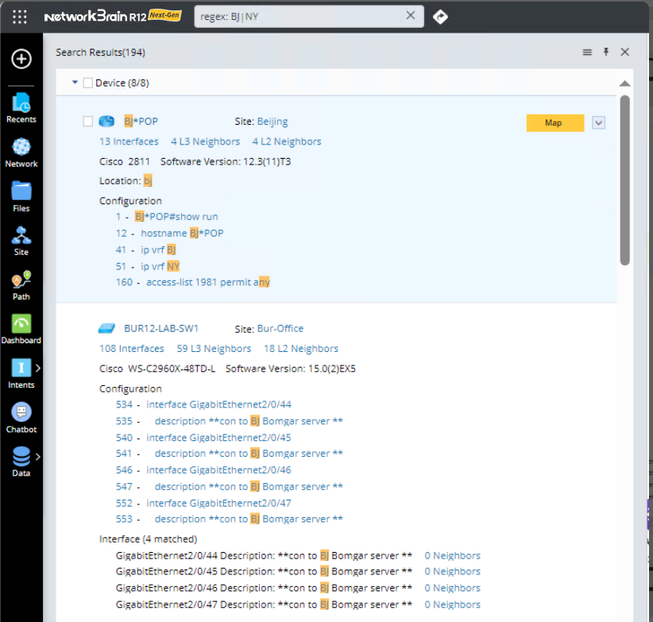Click the NetworkBrain R12 logo

[x=113, y=16]
